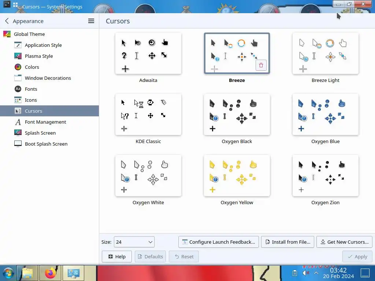Click the Application Style icon

point(18,45)
